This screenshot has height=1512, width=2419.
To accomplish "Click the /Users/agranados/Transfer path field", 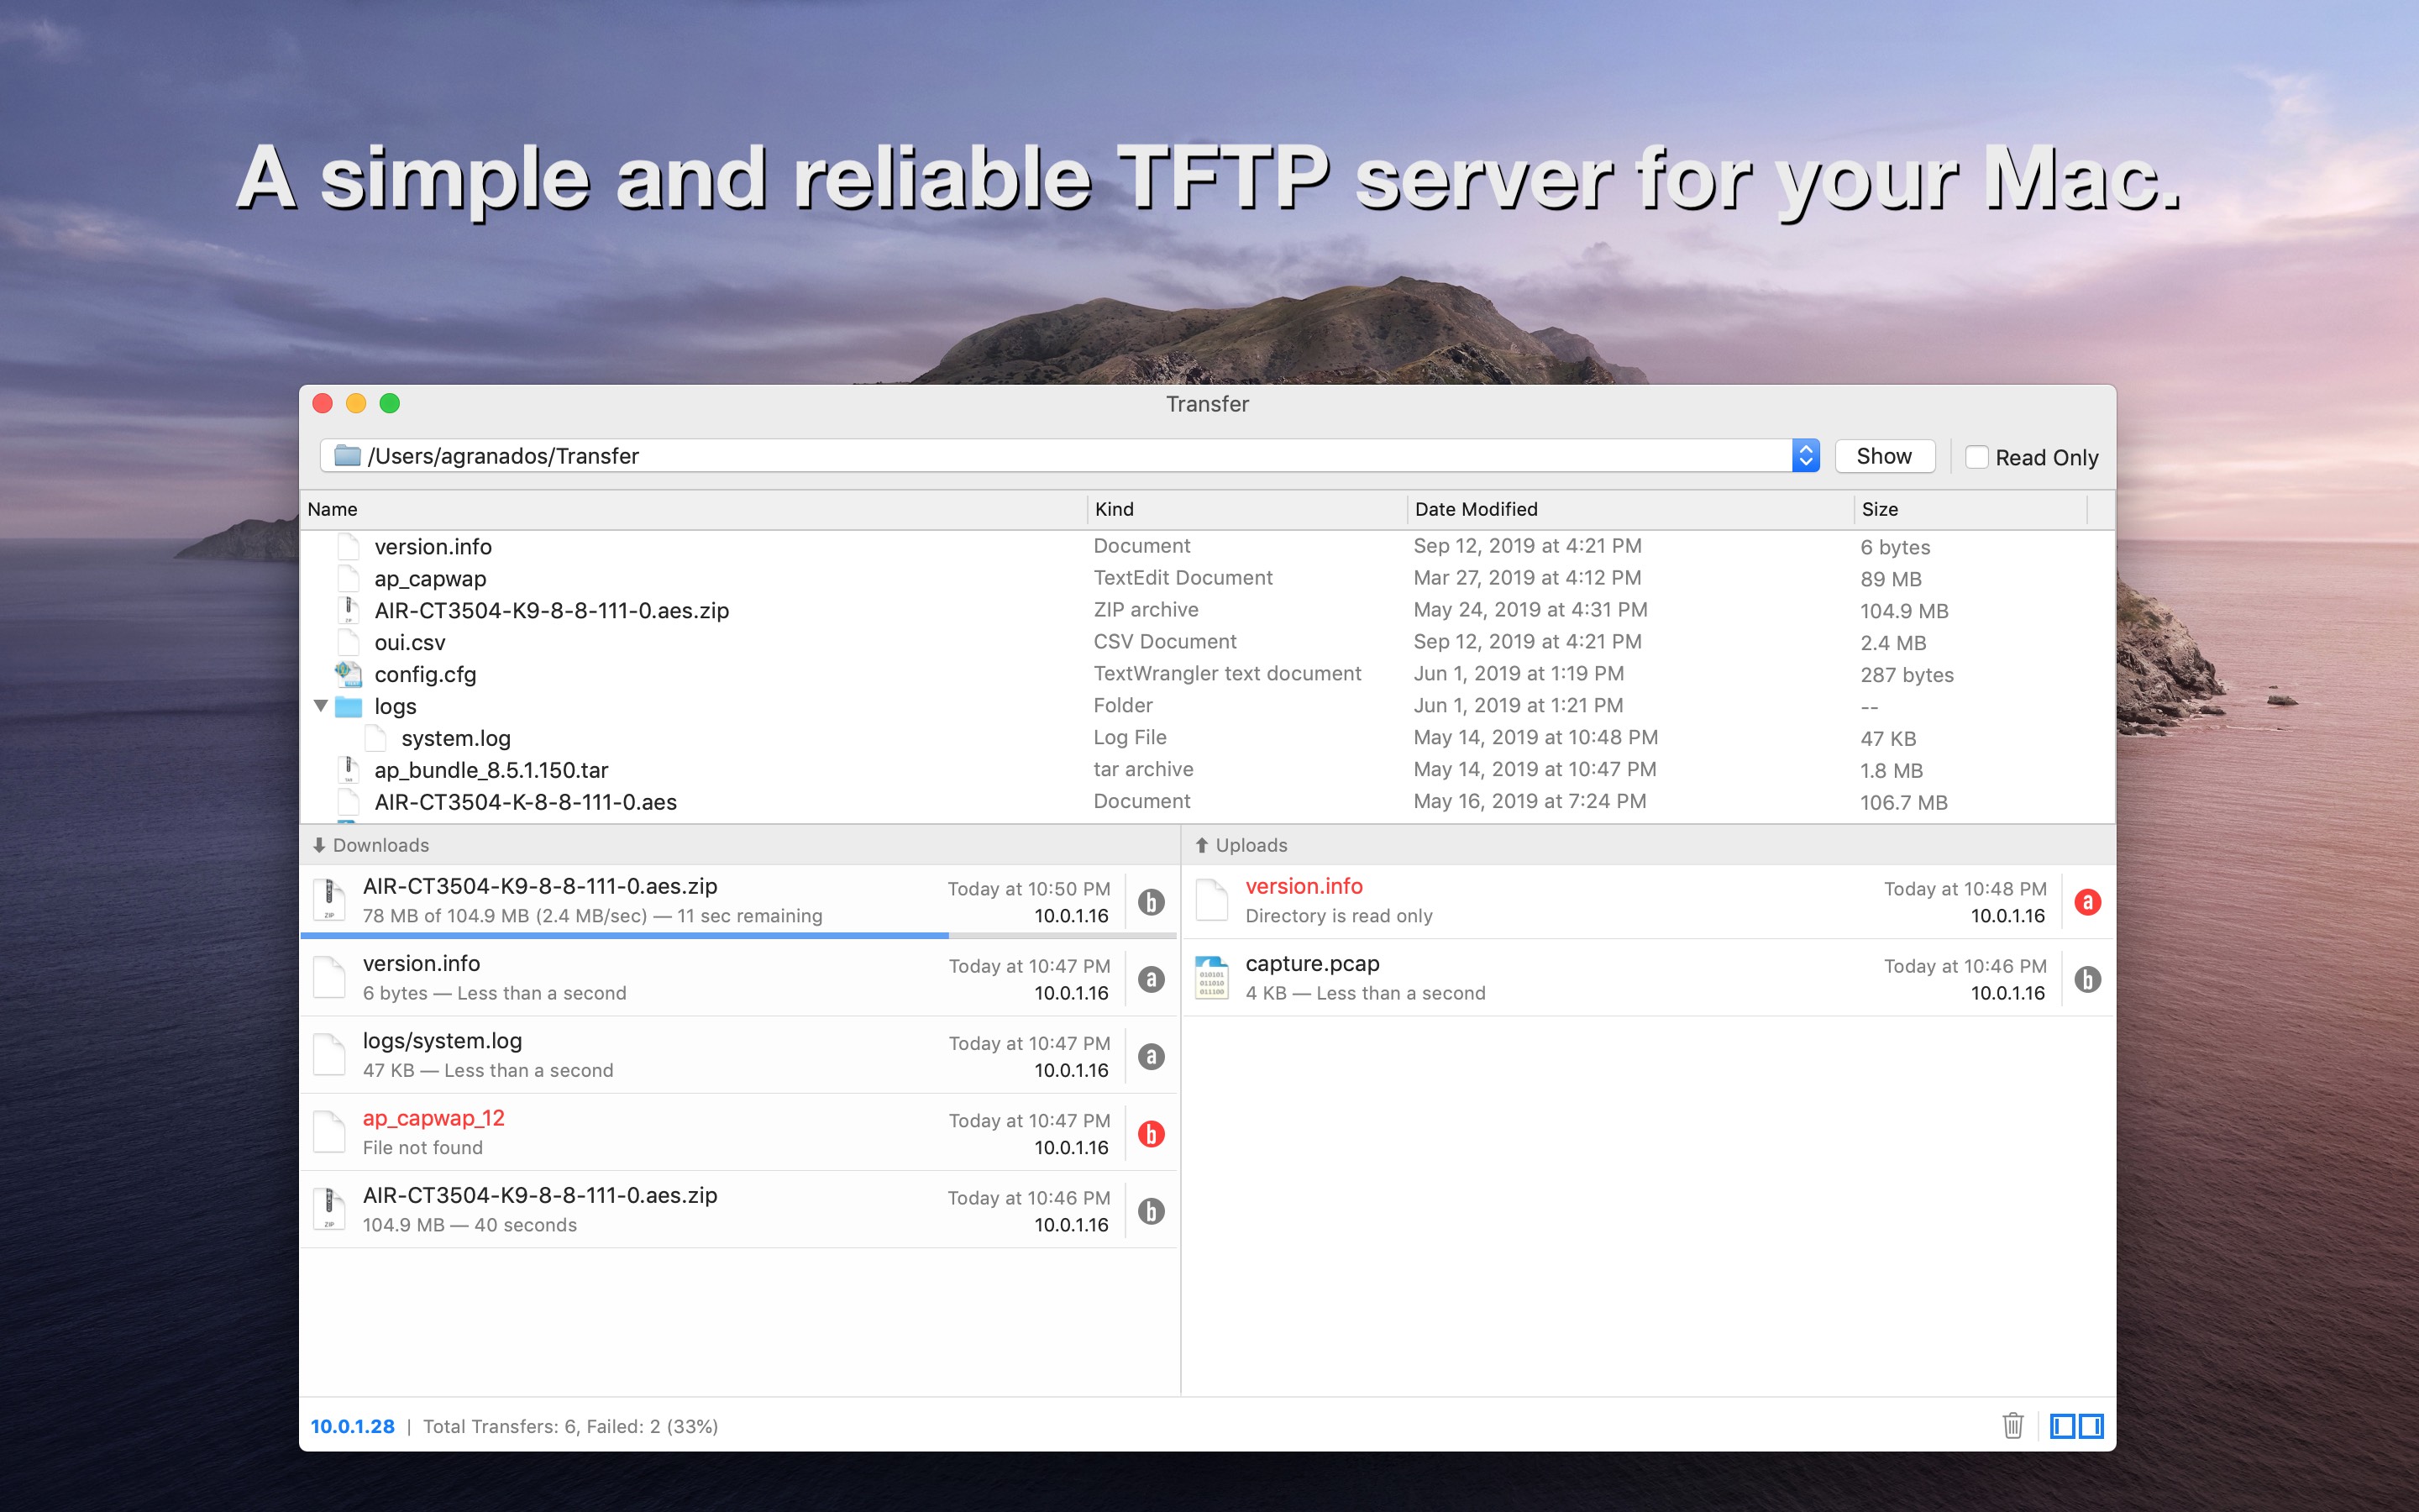I will (1069, 456).
